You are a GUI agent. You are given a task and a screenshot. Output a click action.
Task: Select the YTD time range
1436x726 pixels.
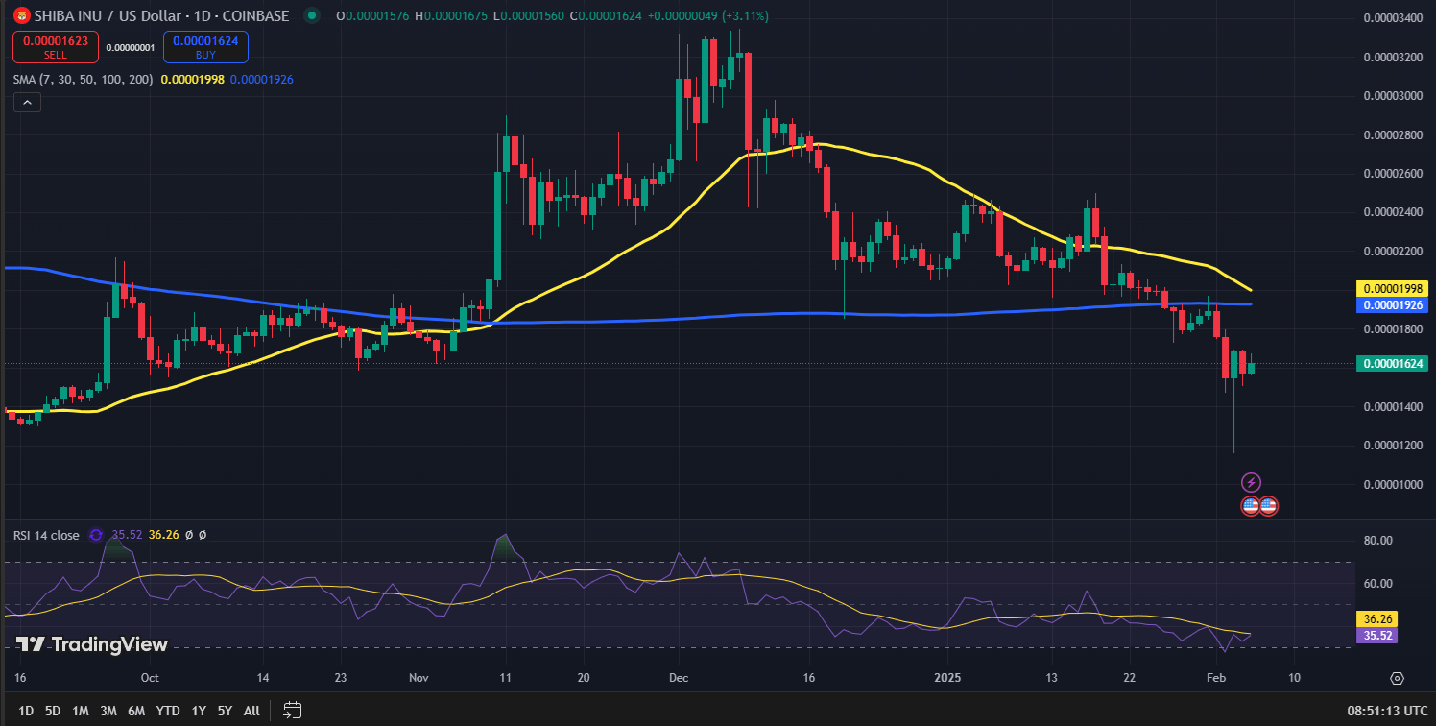click(x=167, y=711)
